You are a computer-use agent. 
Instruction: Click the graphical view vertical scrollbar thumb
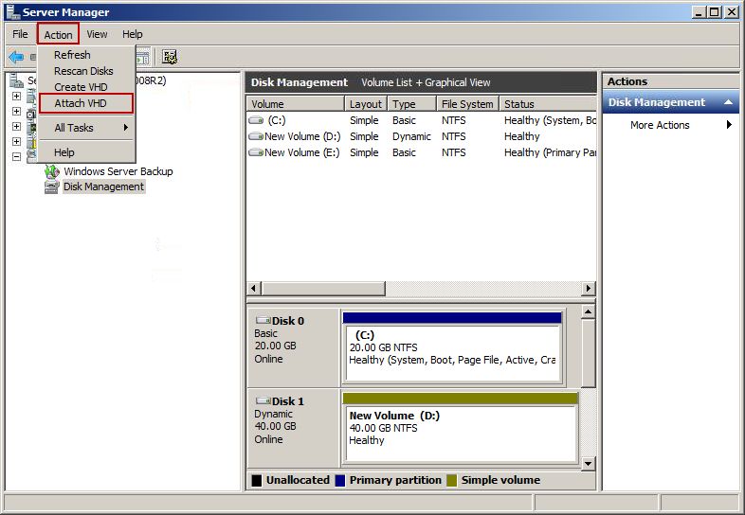(x=589, y=353)
